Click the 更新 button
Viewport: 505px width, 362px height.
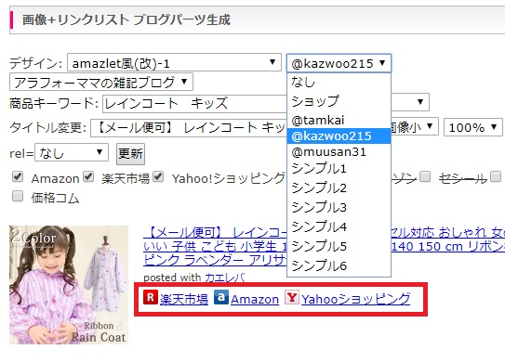(130, 154)
